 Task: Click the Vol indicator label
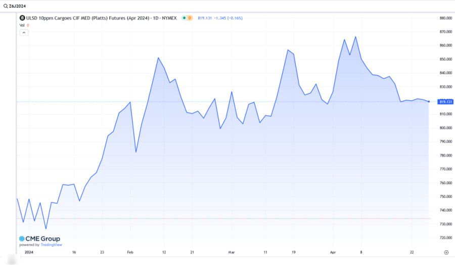22,25
